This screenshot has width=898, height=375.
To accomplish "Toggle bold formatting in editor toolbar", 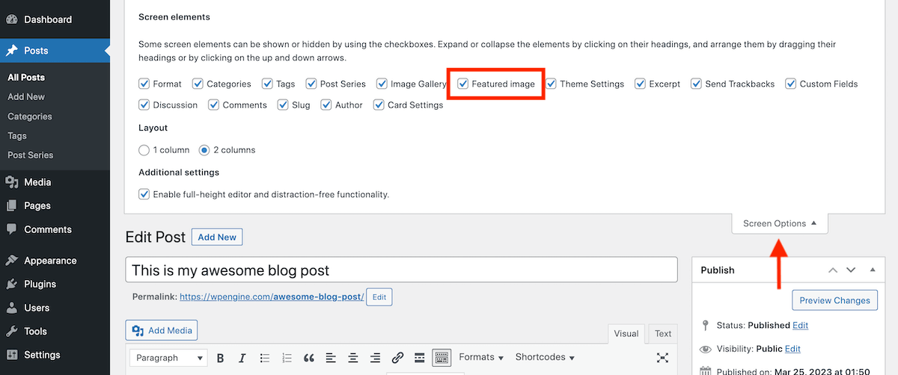I will 220,358.
